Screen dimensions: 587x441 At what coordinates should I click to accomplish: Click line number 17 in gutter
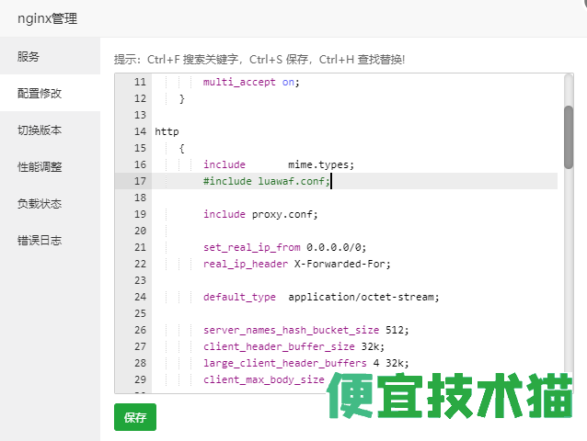(x=140, y=181)
